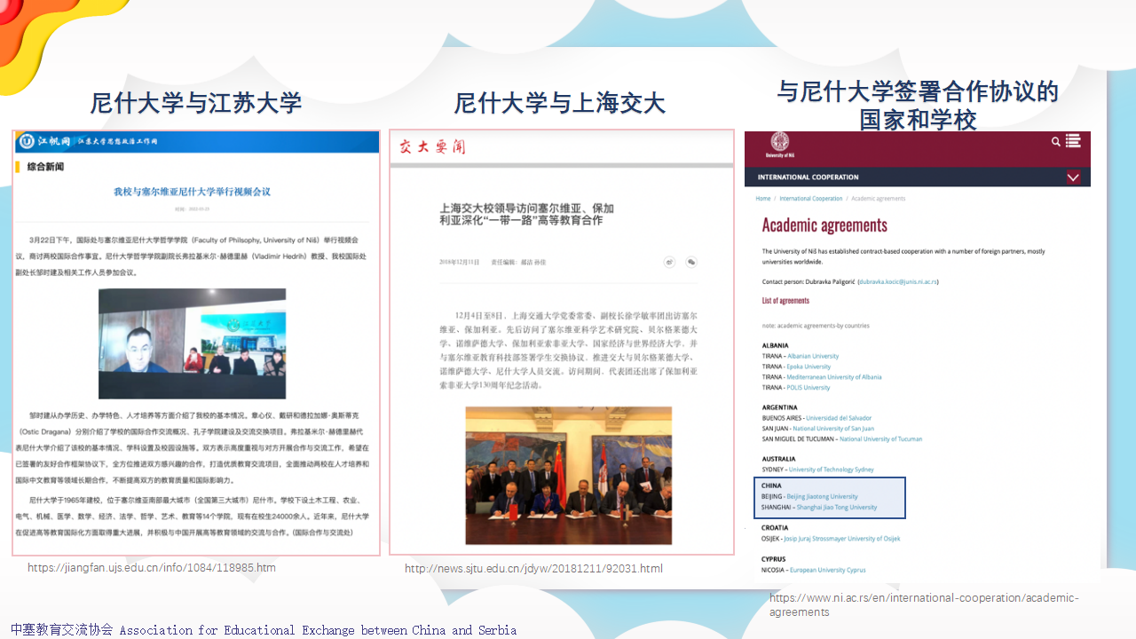Click the WeChat share icon on the SJTU article

tap(691, 262)
